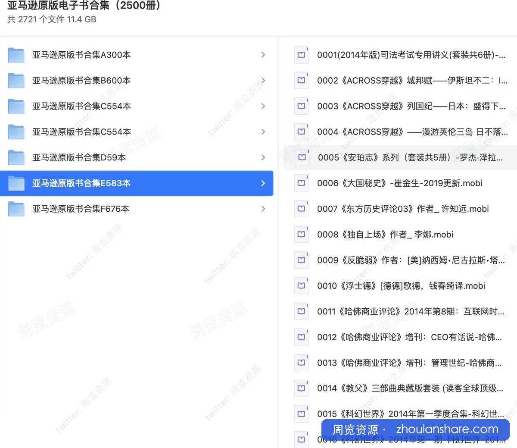Open the file 0006《大国秘史》-崔金生-2019更新.mobi
The height and width of the screenshot is (448, 517).
(x=400, y=183)
